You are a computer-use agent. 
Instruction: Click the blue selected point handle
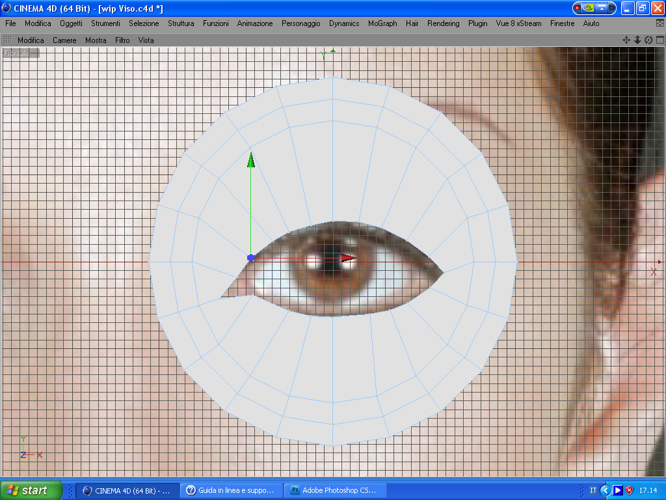250,258
